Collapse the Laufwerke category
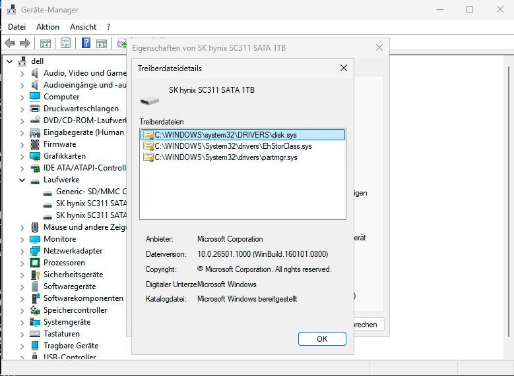 pyautogui.click(x=22, y=180)
